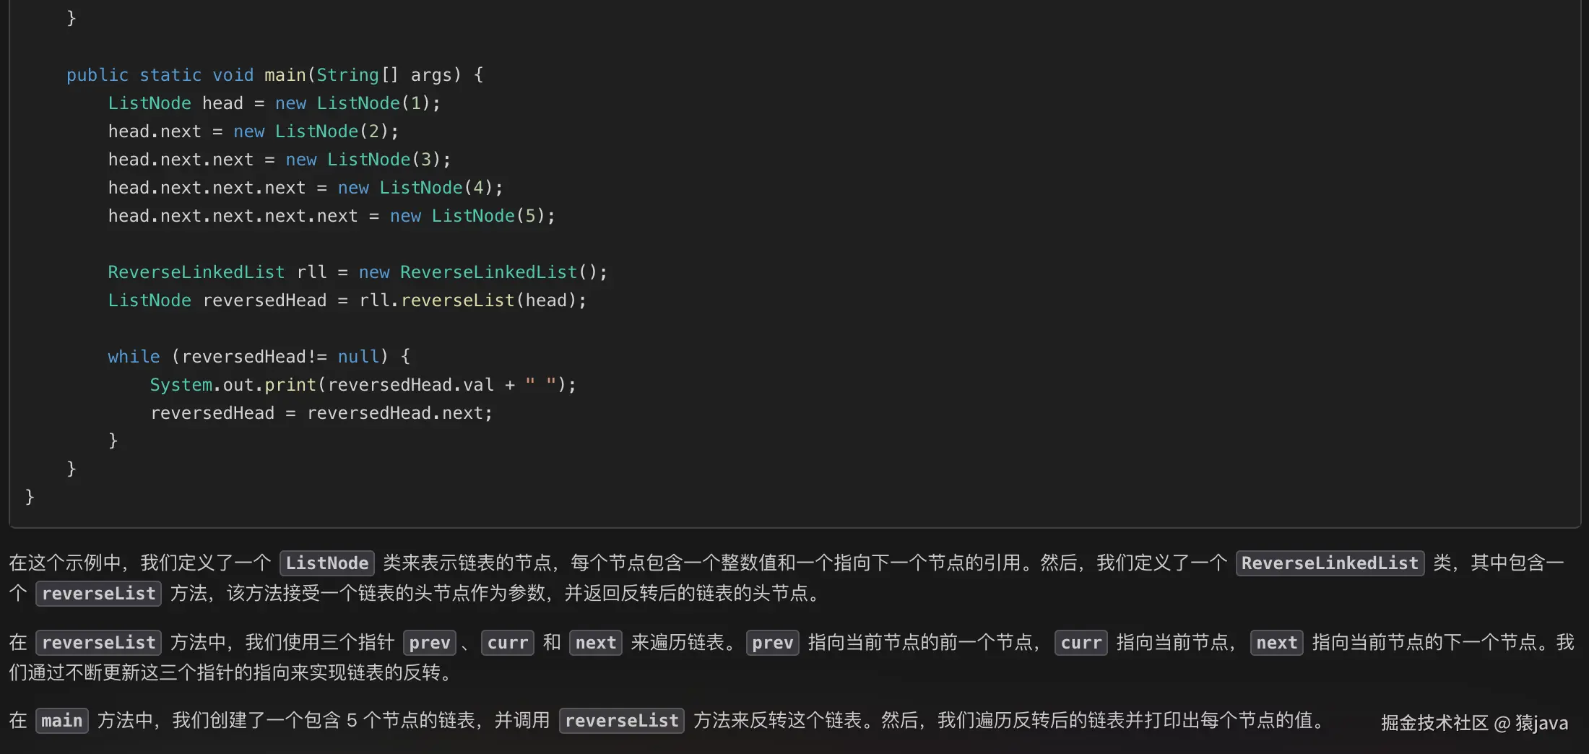1589x754 pixels.
Task: Click rll.reverseList(head) call in code
Action: (x=472, y=300)
